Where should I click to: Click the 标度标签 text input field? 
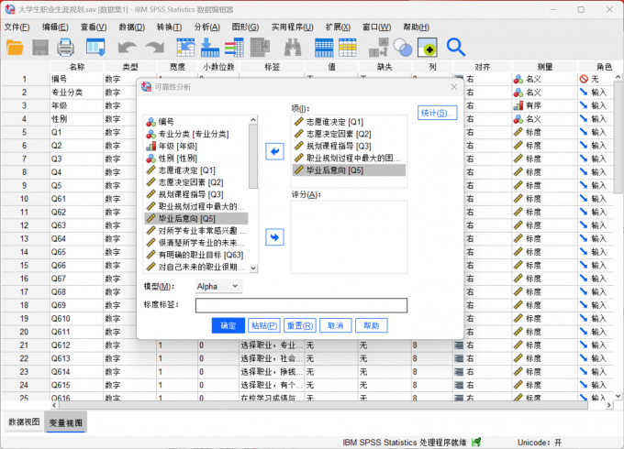(301, 305)
